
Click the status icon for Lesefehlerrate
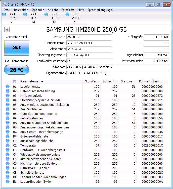pos(8,86)
